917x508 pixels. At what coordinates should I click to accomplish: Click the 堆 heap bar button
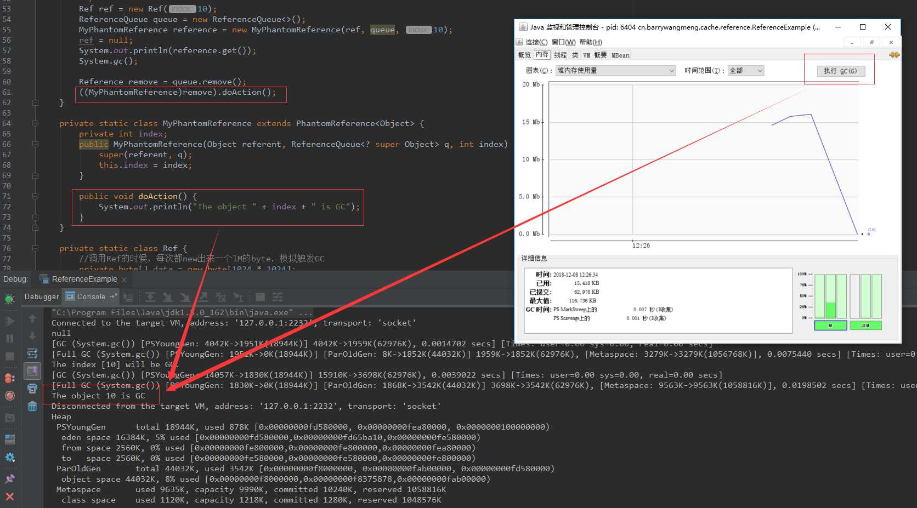(830, 326)
